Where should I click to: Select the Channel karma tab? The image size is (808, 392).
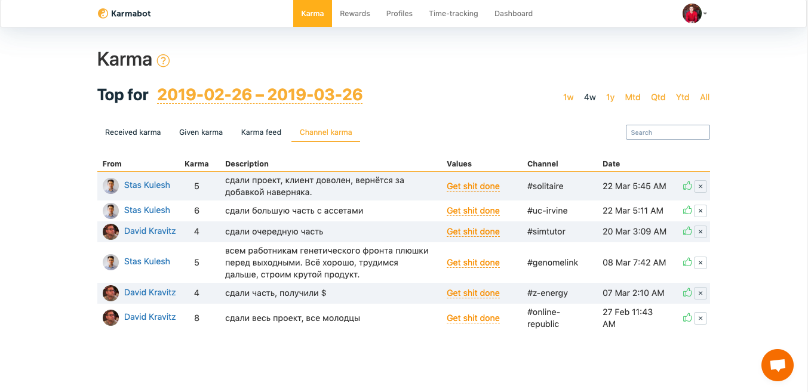tap(325, 132)
